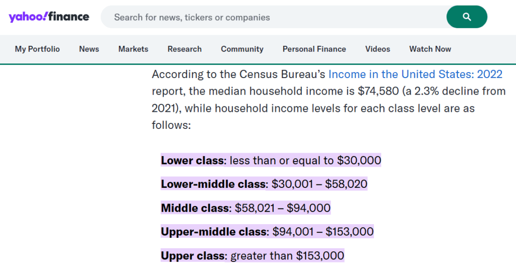
Task: Open the My Portfolio nav item
Action: point(37,49)
